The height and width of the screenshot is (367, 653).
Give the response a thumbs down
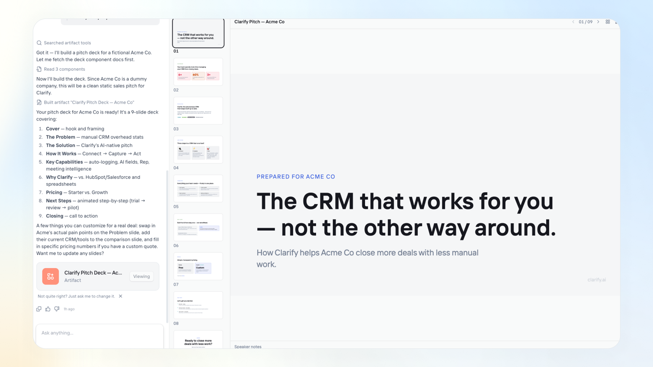[57, 309]
